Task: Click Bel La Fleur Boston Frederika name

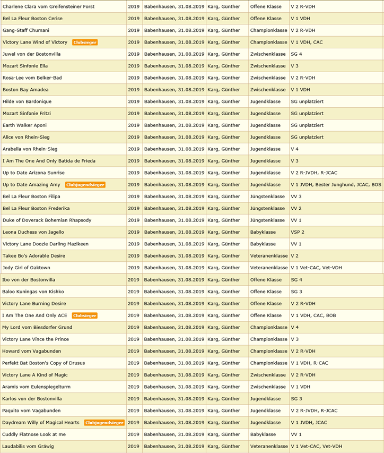Action: (36, 208)
